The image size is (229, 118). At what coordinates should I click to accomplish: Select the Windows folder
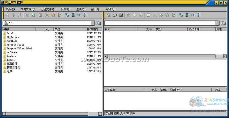[x=10, y=56]
